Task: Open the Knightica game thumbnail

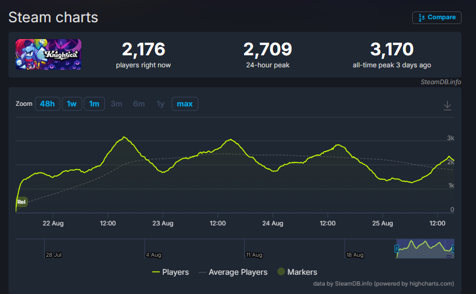Action: click(49, 55)
